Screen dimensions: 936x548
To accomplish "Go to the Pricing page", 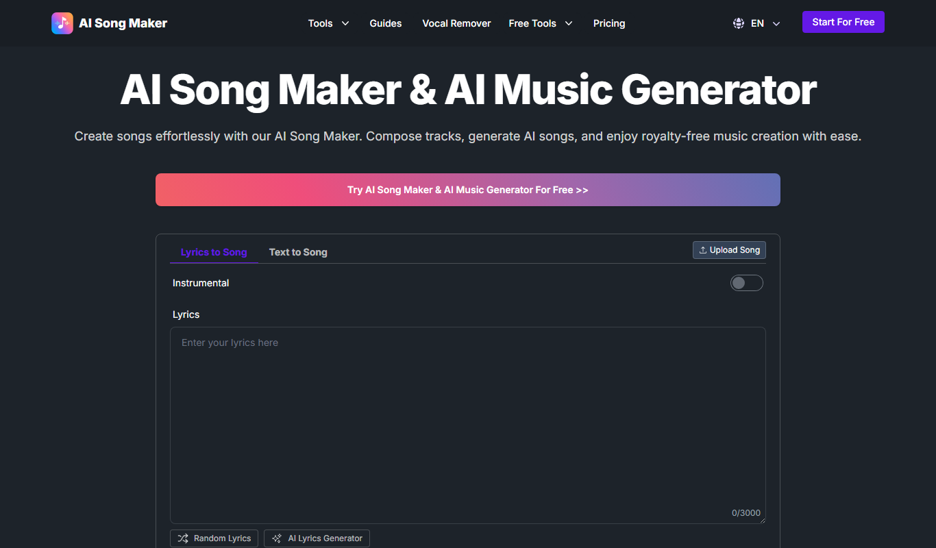I will 609,23.
